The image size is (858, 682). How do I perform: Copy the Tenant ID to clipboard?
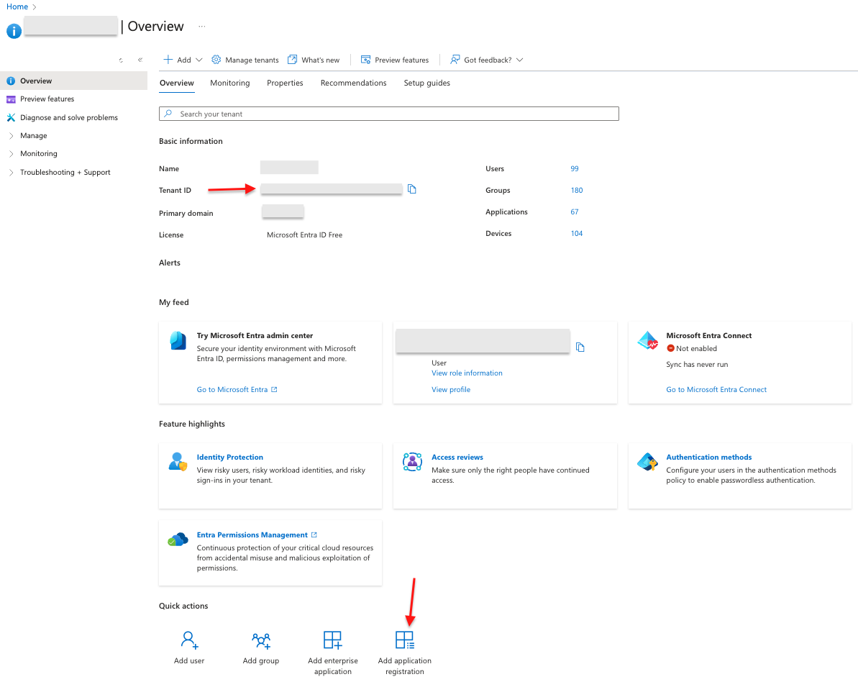(412, 189)
